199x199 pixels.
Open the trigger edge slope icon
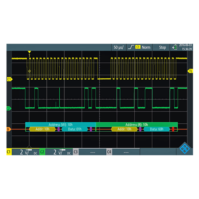131,47
